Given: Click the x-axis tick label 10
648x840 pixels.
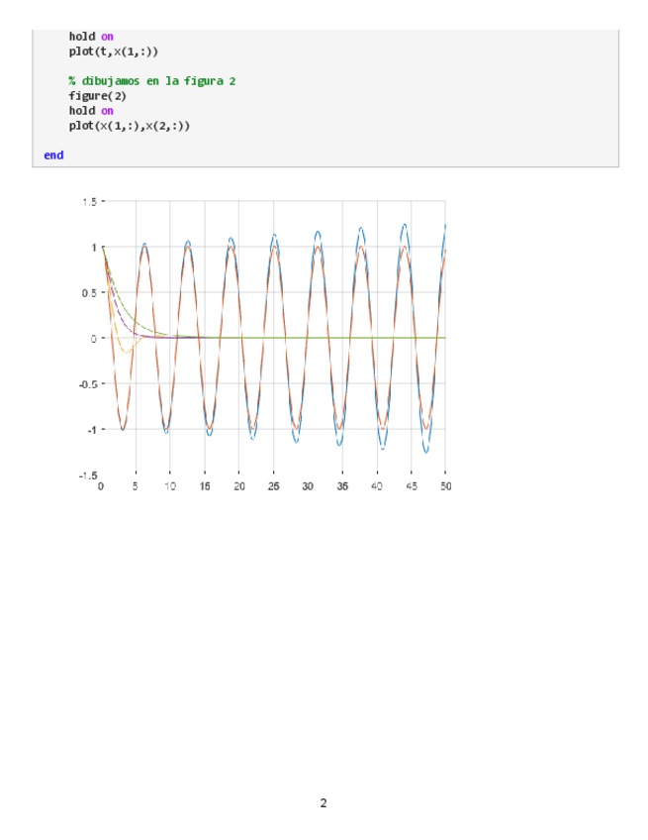Looking at the screenshot, I should 170,487.
